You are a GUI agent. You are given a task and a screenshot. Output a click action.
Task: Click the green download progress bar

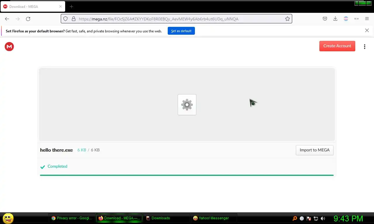point(187,175)
